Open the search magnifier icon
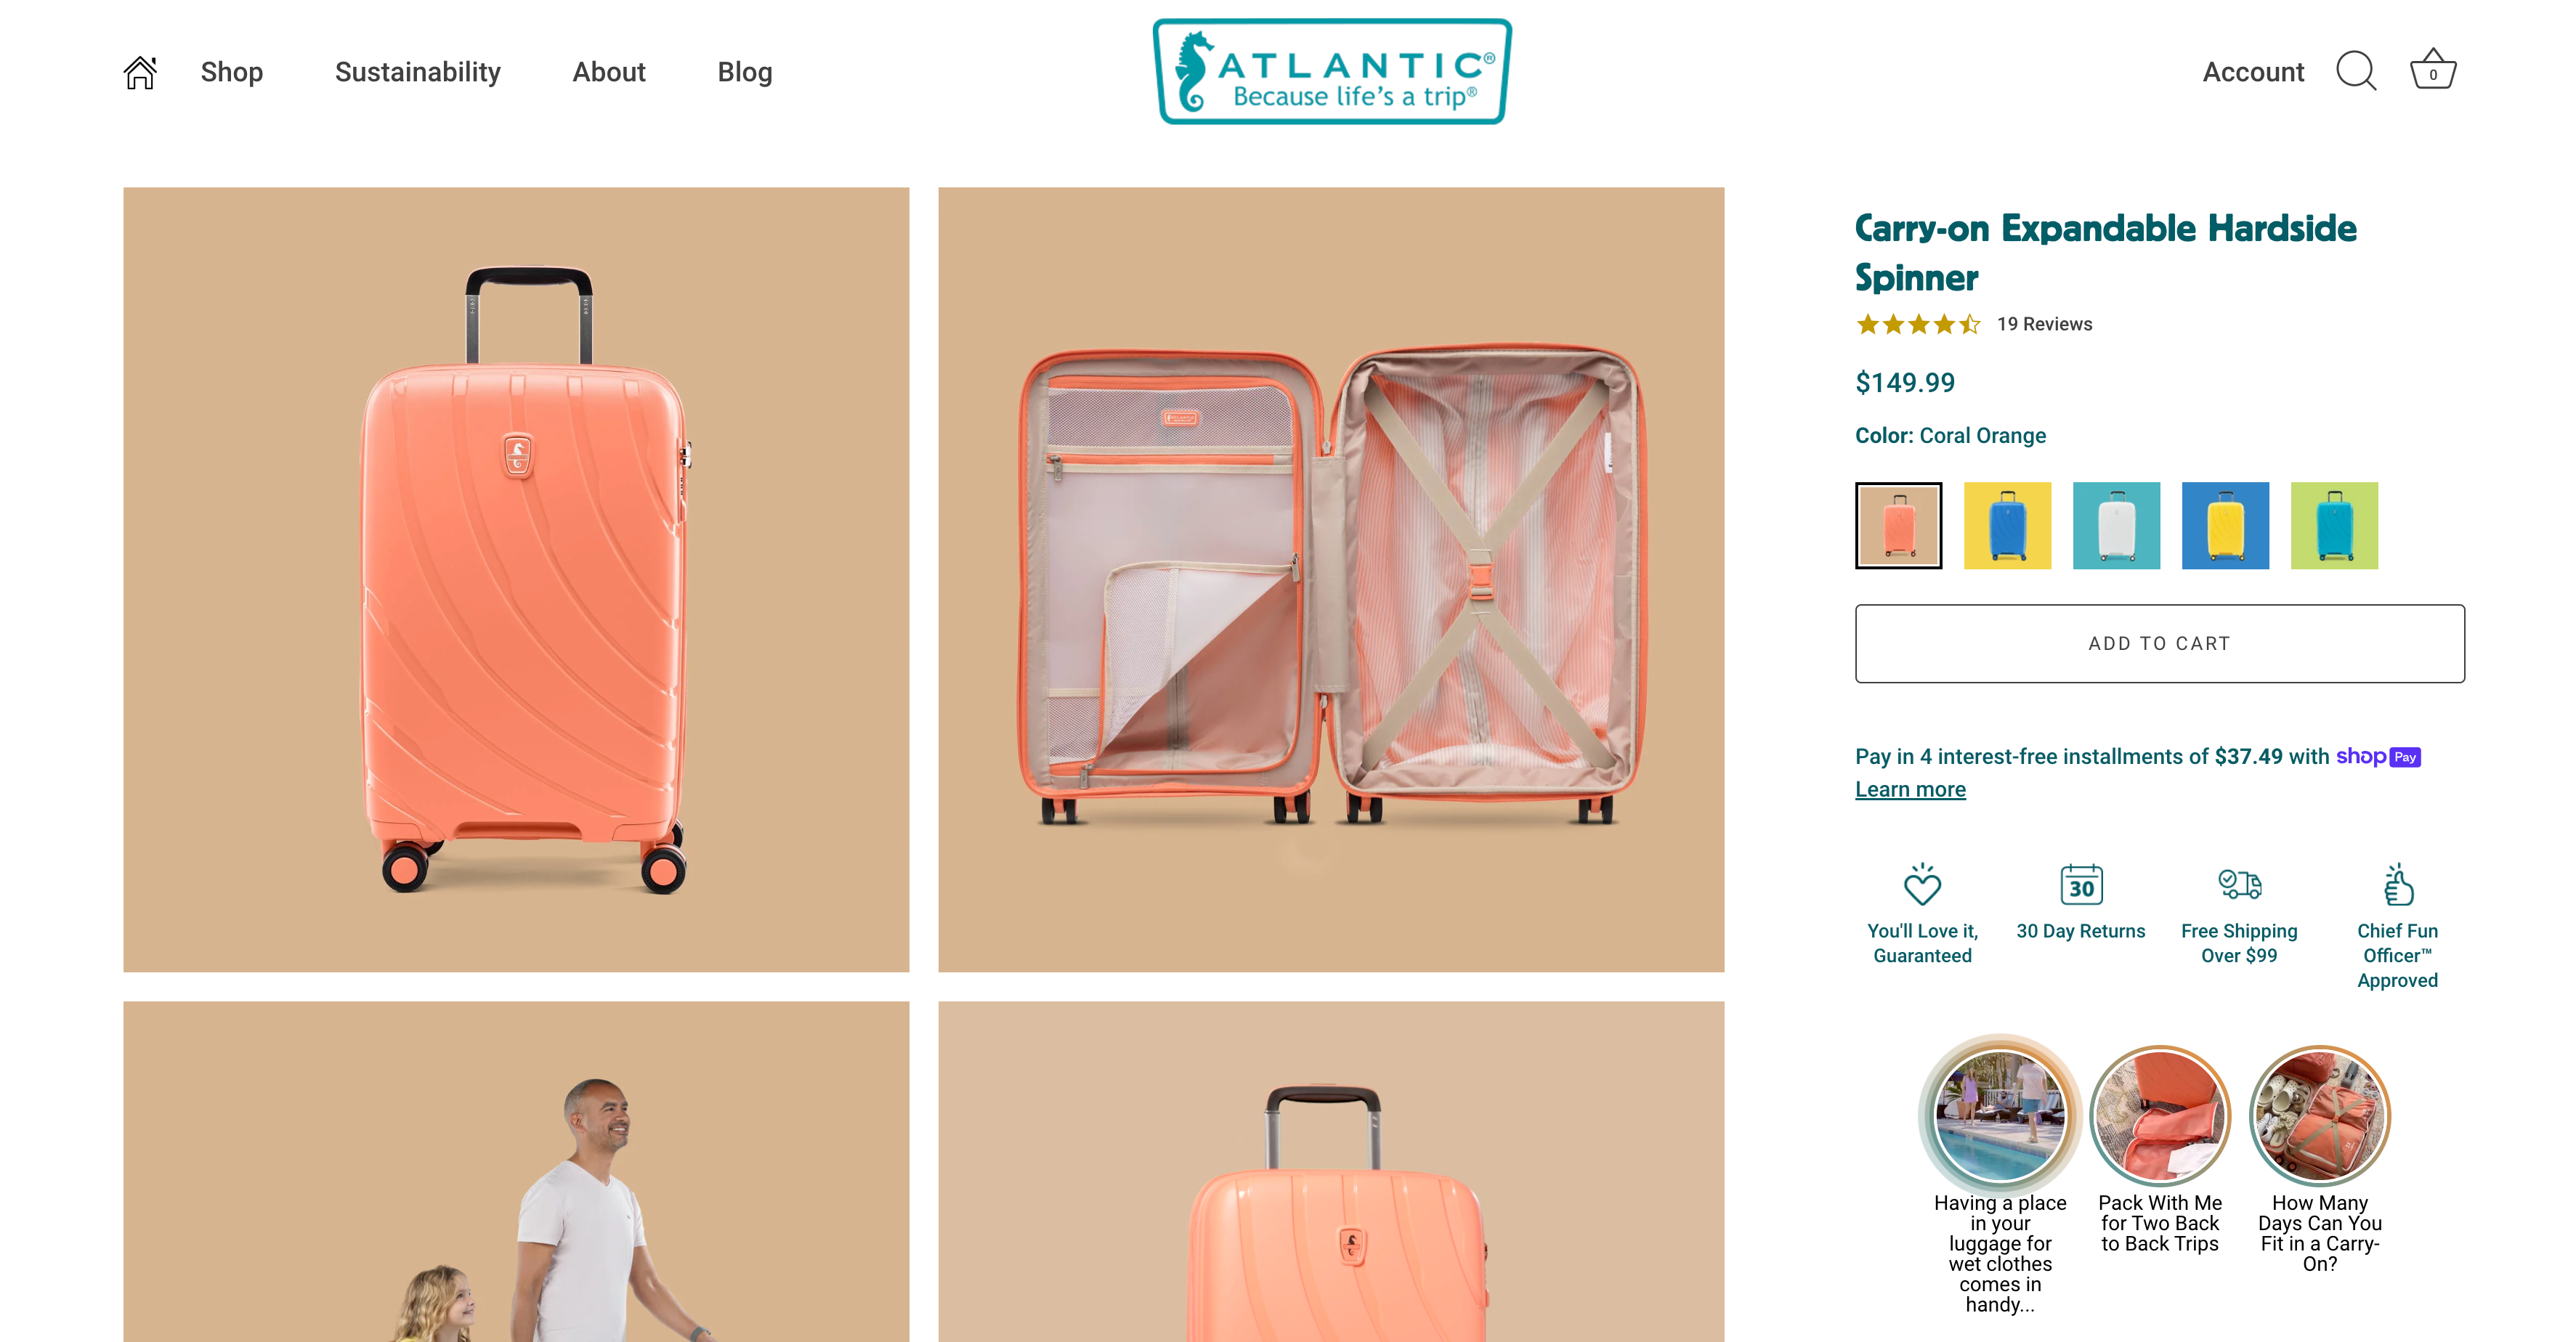Viewport: 2576px width, 1342px height. click(2356, 72)
